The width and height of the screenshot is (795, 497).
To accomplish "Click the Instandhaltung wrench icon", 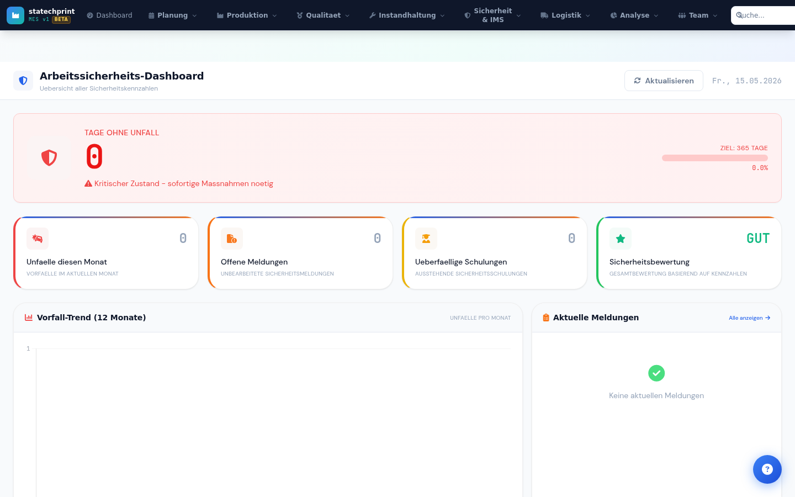I will pyautogui.click(x=373, y=15).
